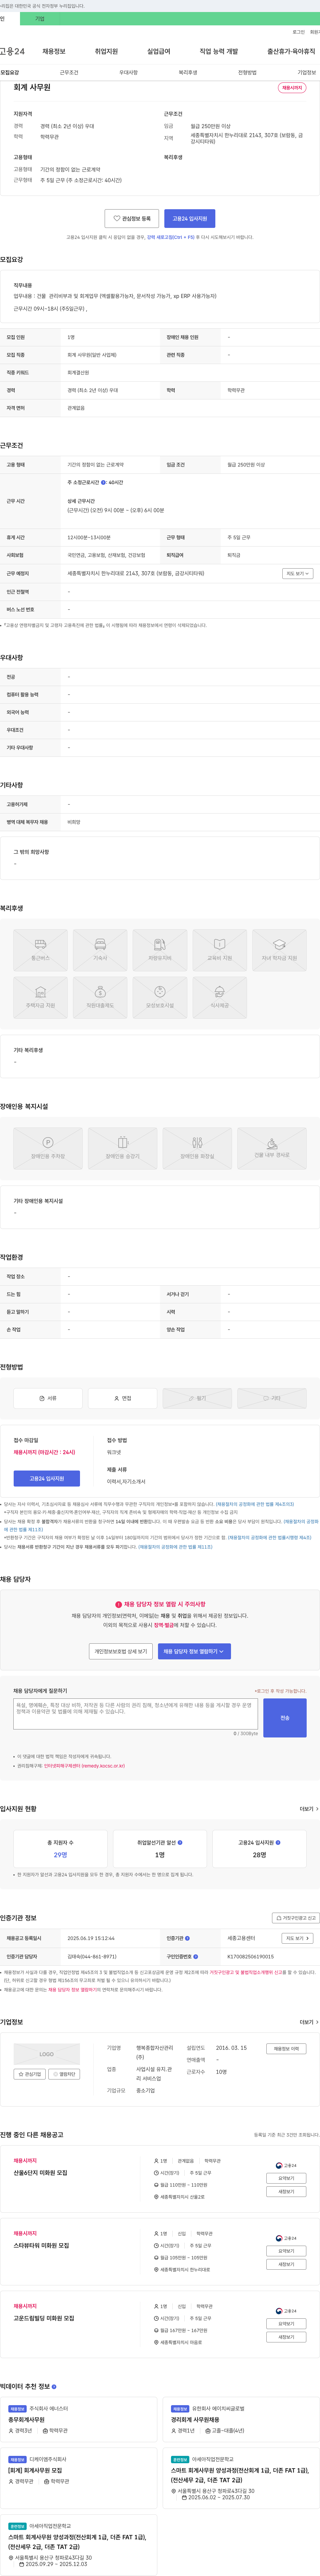Click the 통근버스 welfare icon
The image size is (320, 2576).
click(40, 950)
